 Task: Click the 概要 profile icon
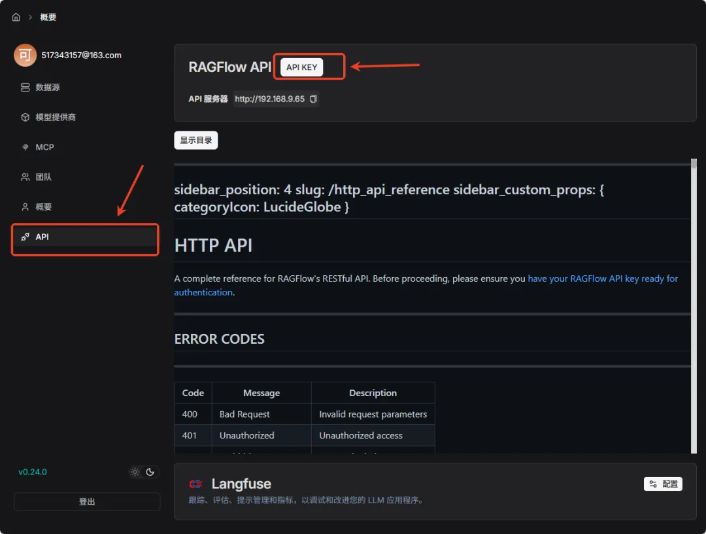point(25,207)
